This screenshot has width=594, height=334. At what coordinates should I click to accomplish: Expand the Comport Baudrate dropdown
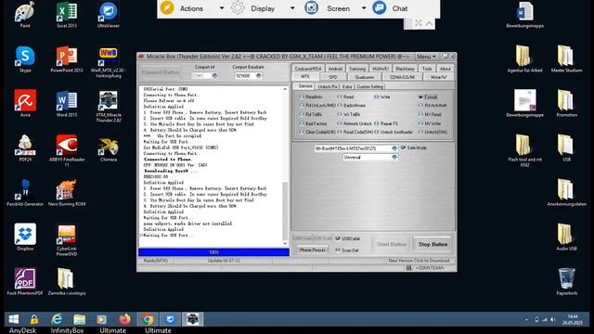(259, 76)
